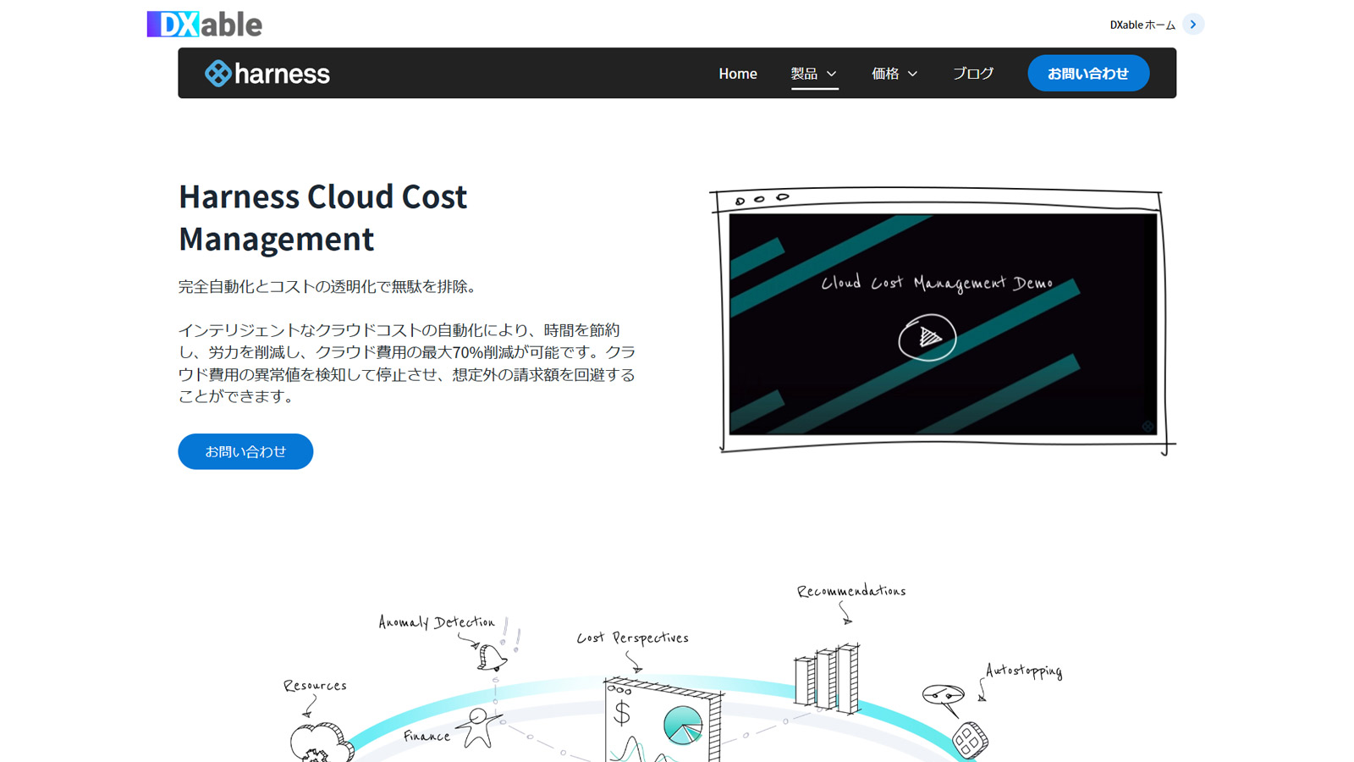The image size is (1354, 762).
Task: Click the Finance stick figure icon
Action: point(479,727)
